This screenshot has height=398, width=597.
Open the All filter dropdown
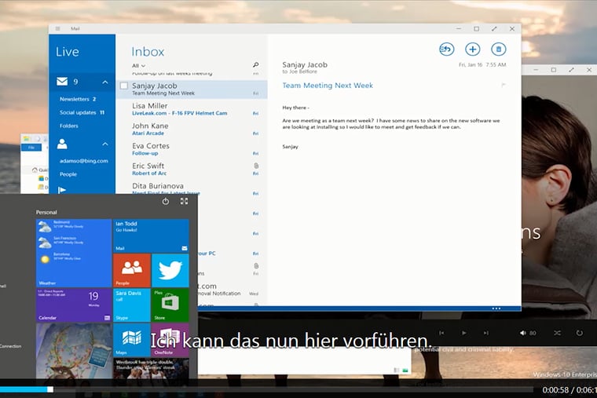coord(138,66)
